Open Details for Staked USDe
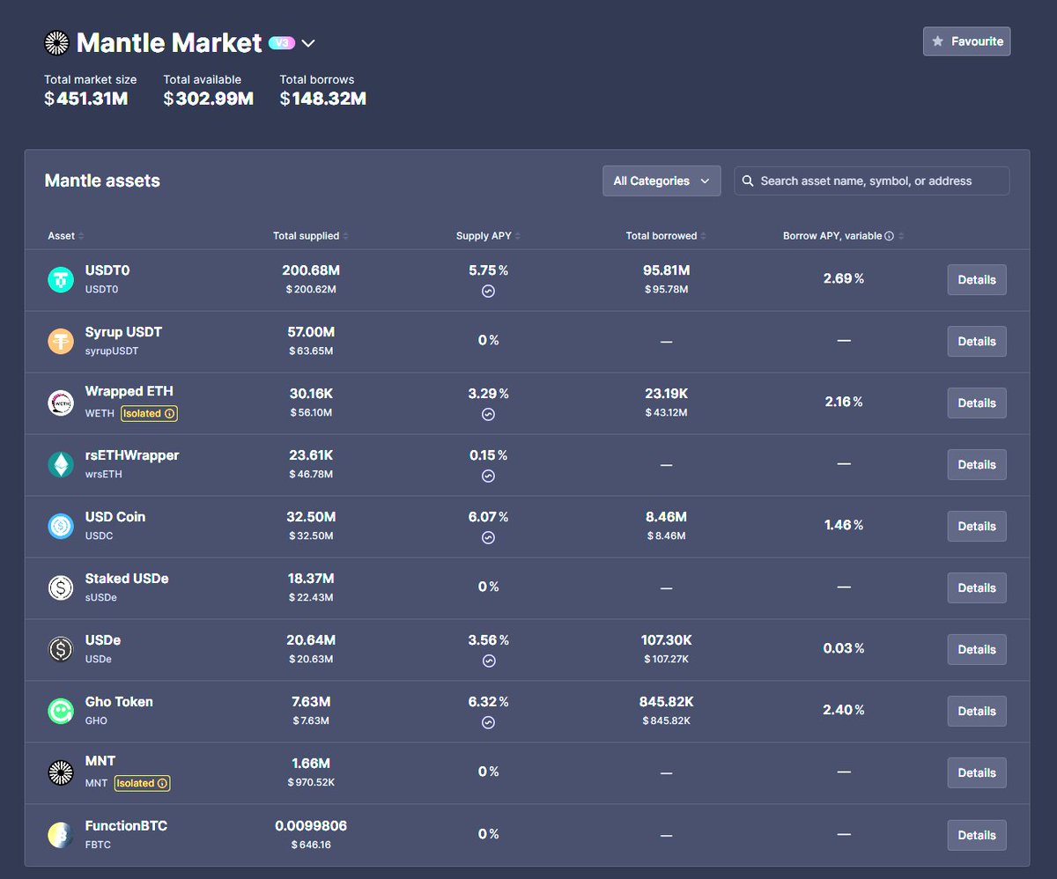 pyautogui.click(x=976, y=588)
